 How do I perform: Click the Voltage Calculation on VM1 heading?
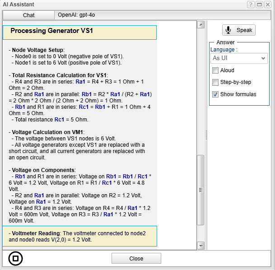click(47, 132)
